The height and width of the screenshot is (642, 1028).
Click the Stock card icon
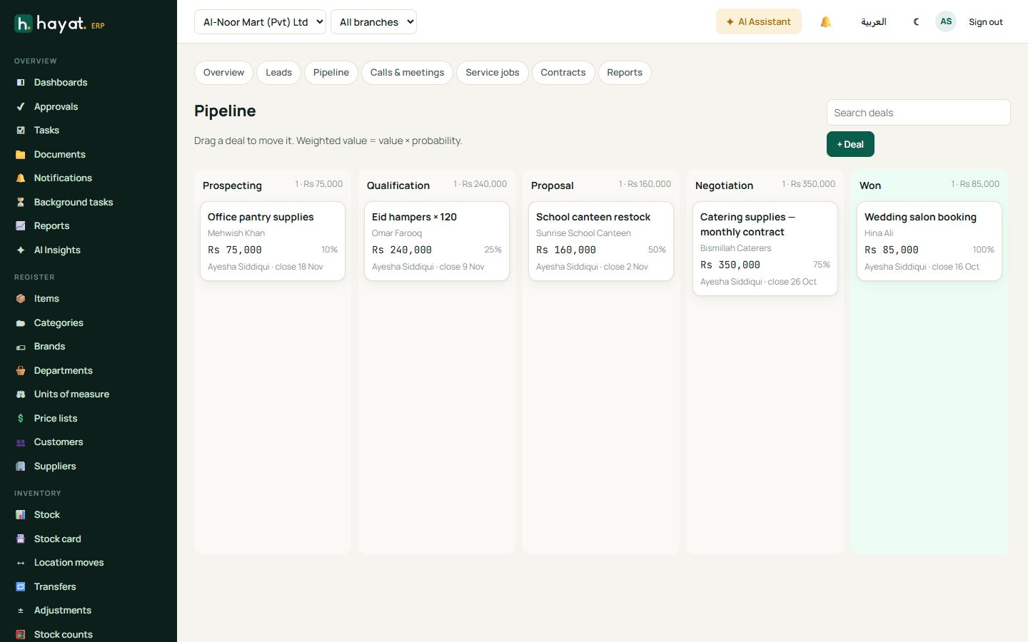(21, 539)
